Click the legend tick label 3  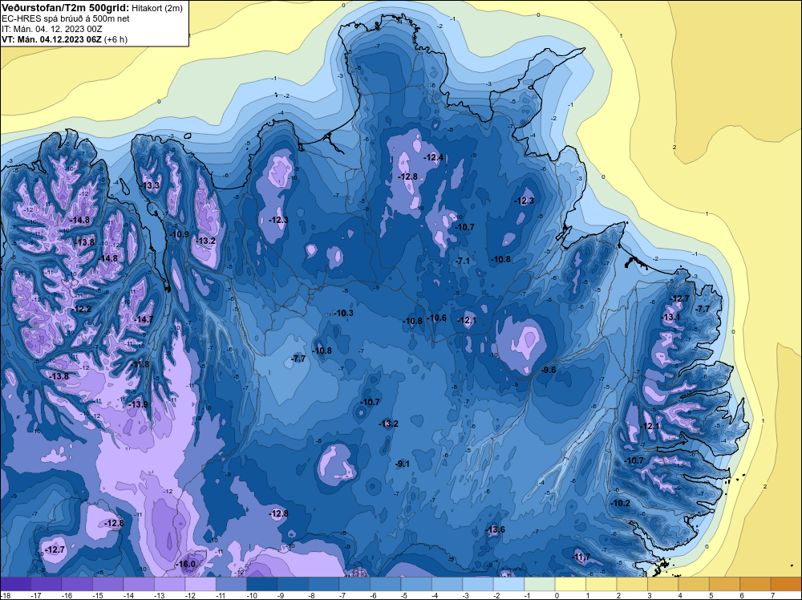(x=650, y=595)
